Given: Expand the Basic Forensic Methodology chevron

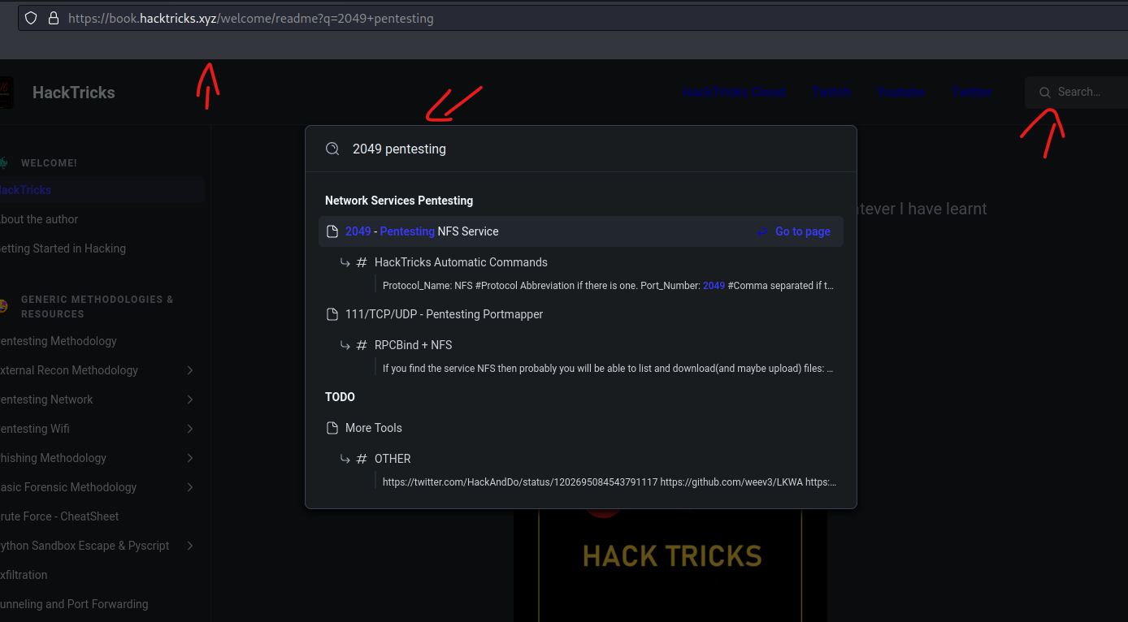Looking at the screenshot, I should (x=190, y=487).
